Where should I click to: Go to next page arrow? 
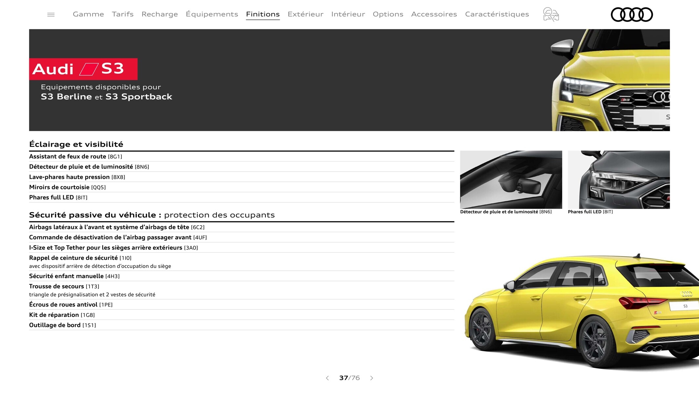[372, 378]
